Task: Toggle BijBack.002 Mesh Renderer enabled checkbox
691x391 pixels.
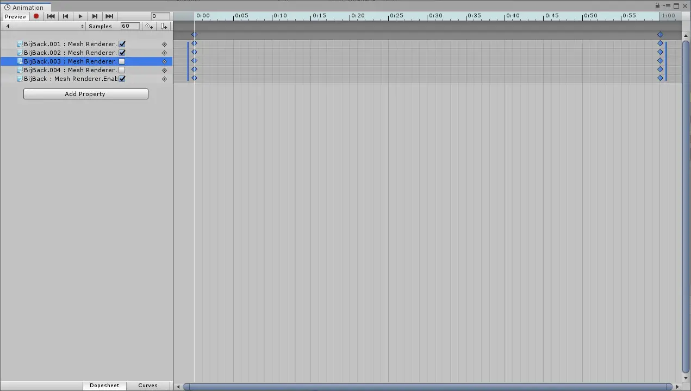Action: (x=122, y=53)
